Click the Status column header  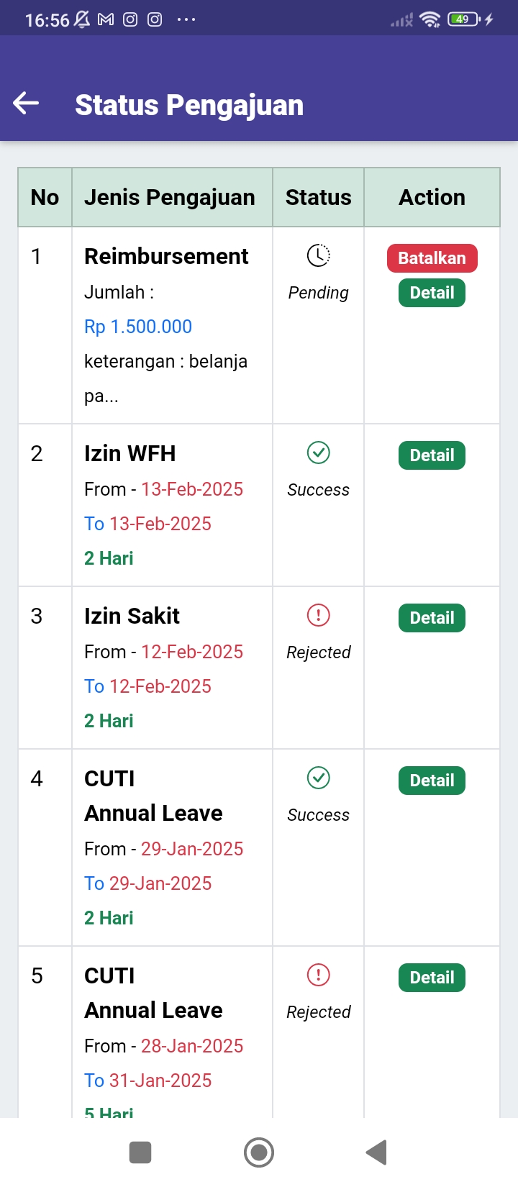[x=318, y=197]
